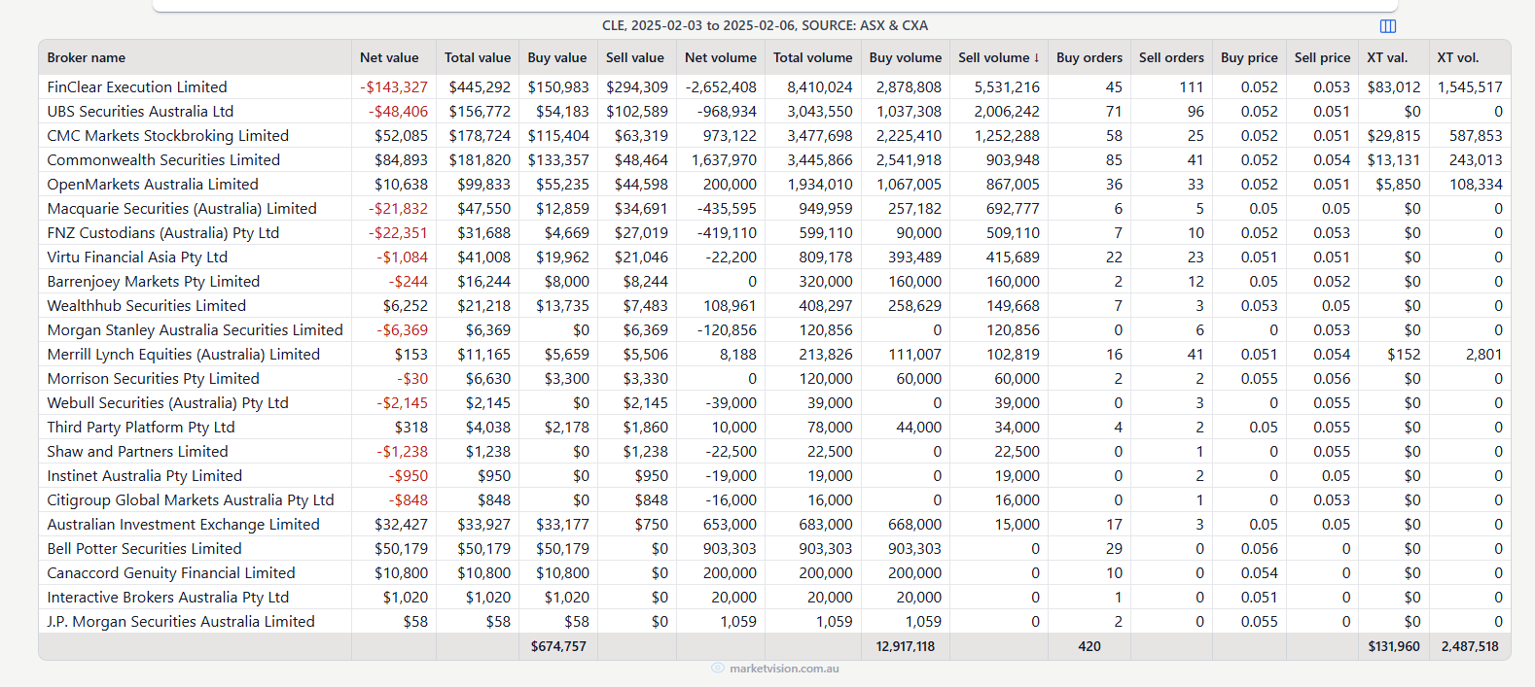Select Australian Investment Exchange Limited row
1535x687 pixels.
(774, 524)
